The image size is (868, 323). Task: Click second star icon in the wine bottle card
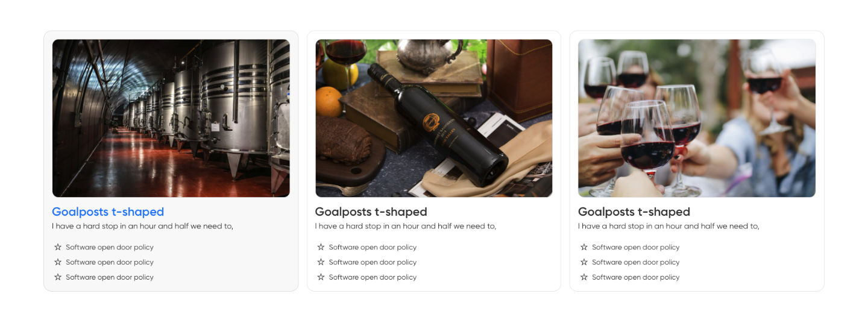[x=321, y=262]
